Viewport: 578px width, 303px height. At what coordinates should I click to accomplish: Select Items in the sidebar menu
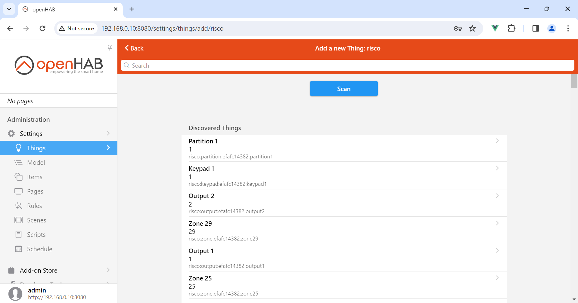[x=59, y=177]
